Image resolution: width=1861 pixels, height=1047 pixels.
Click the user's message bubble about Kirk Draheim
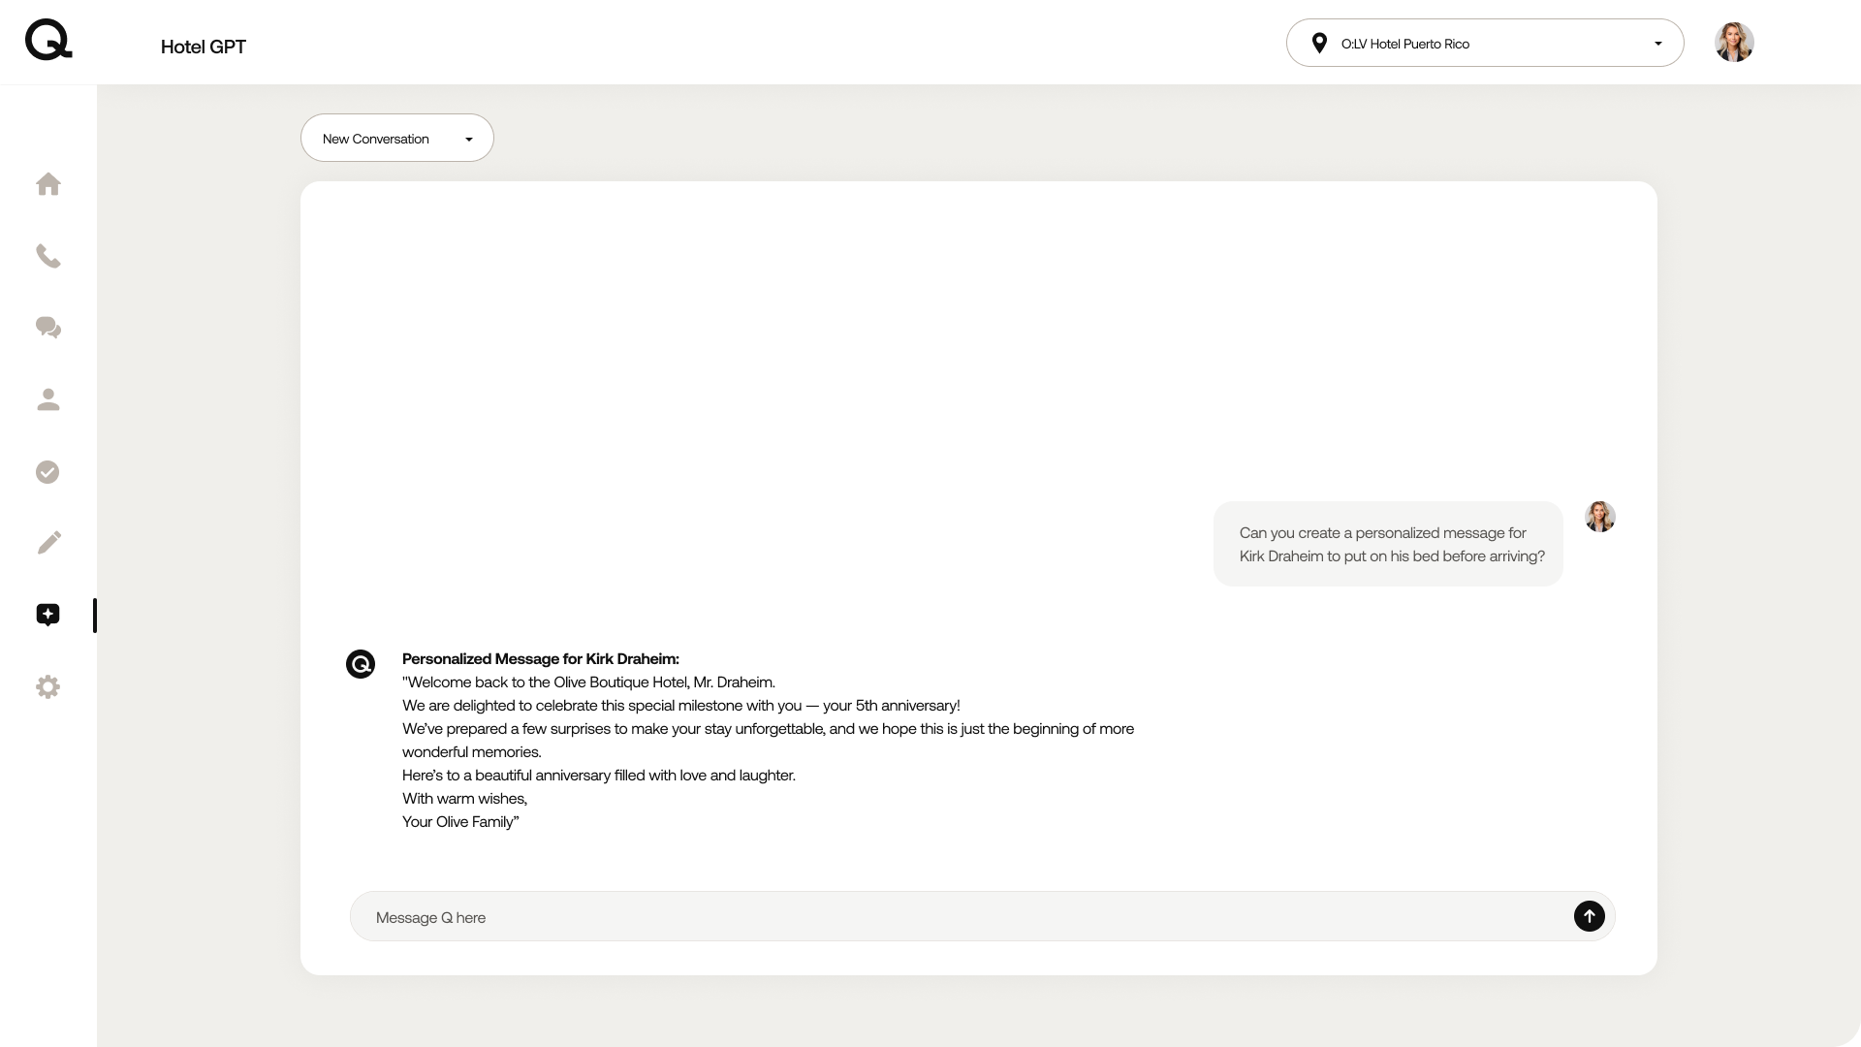click(x=1388, y=544)
